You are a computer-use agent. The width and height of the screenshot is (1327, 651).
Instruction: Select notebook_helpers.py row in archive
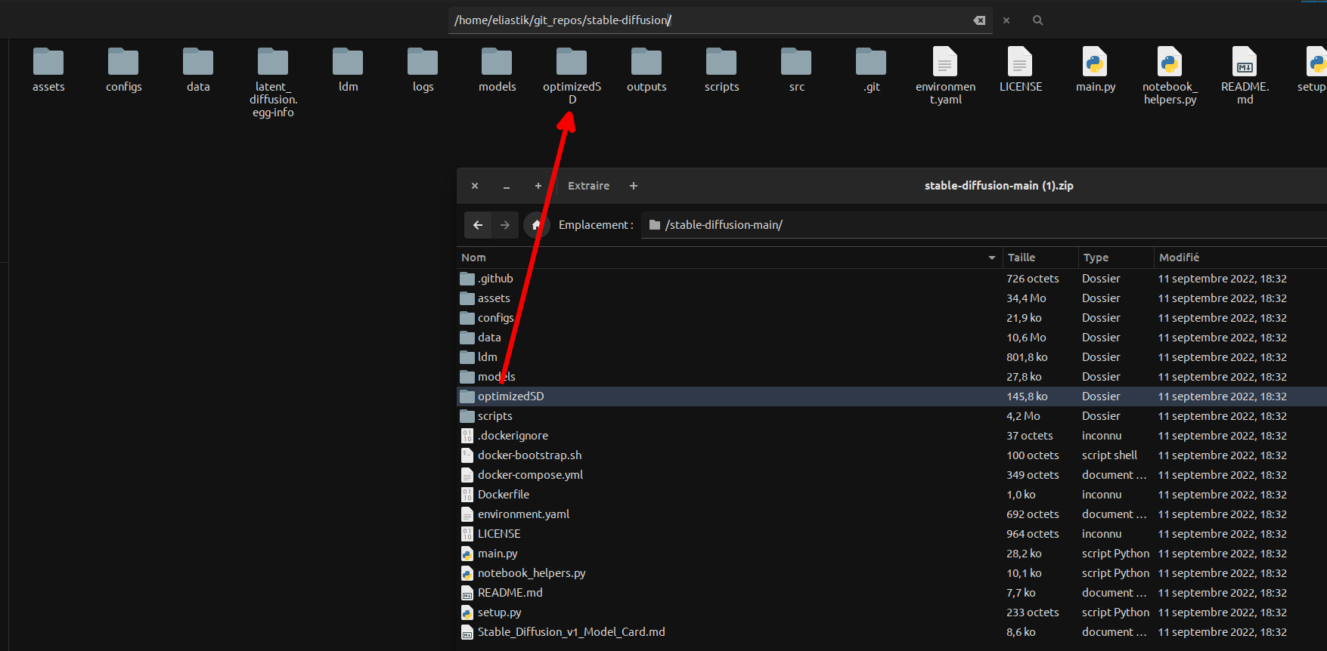[x=891, y=573]
